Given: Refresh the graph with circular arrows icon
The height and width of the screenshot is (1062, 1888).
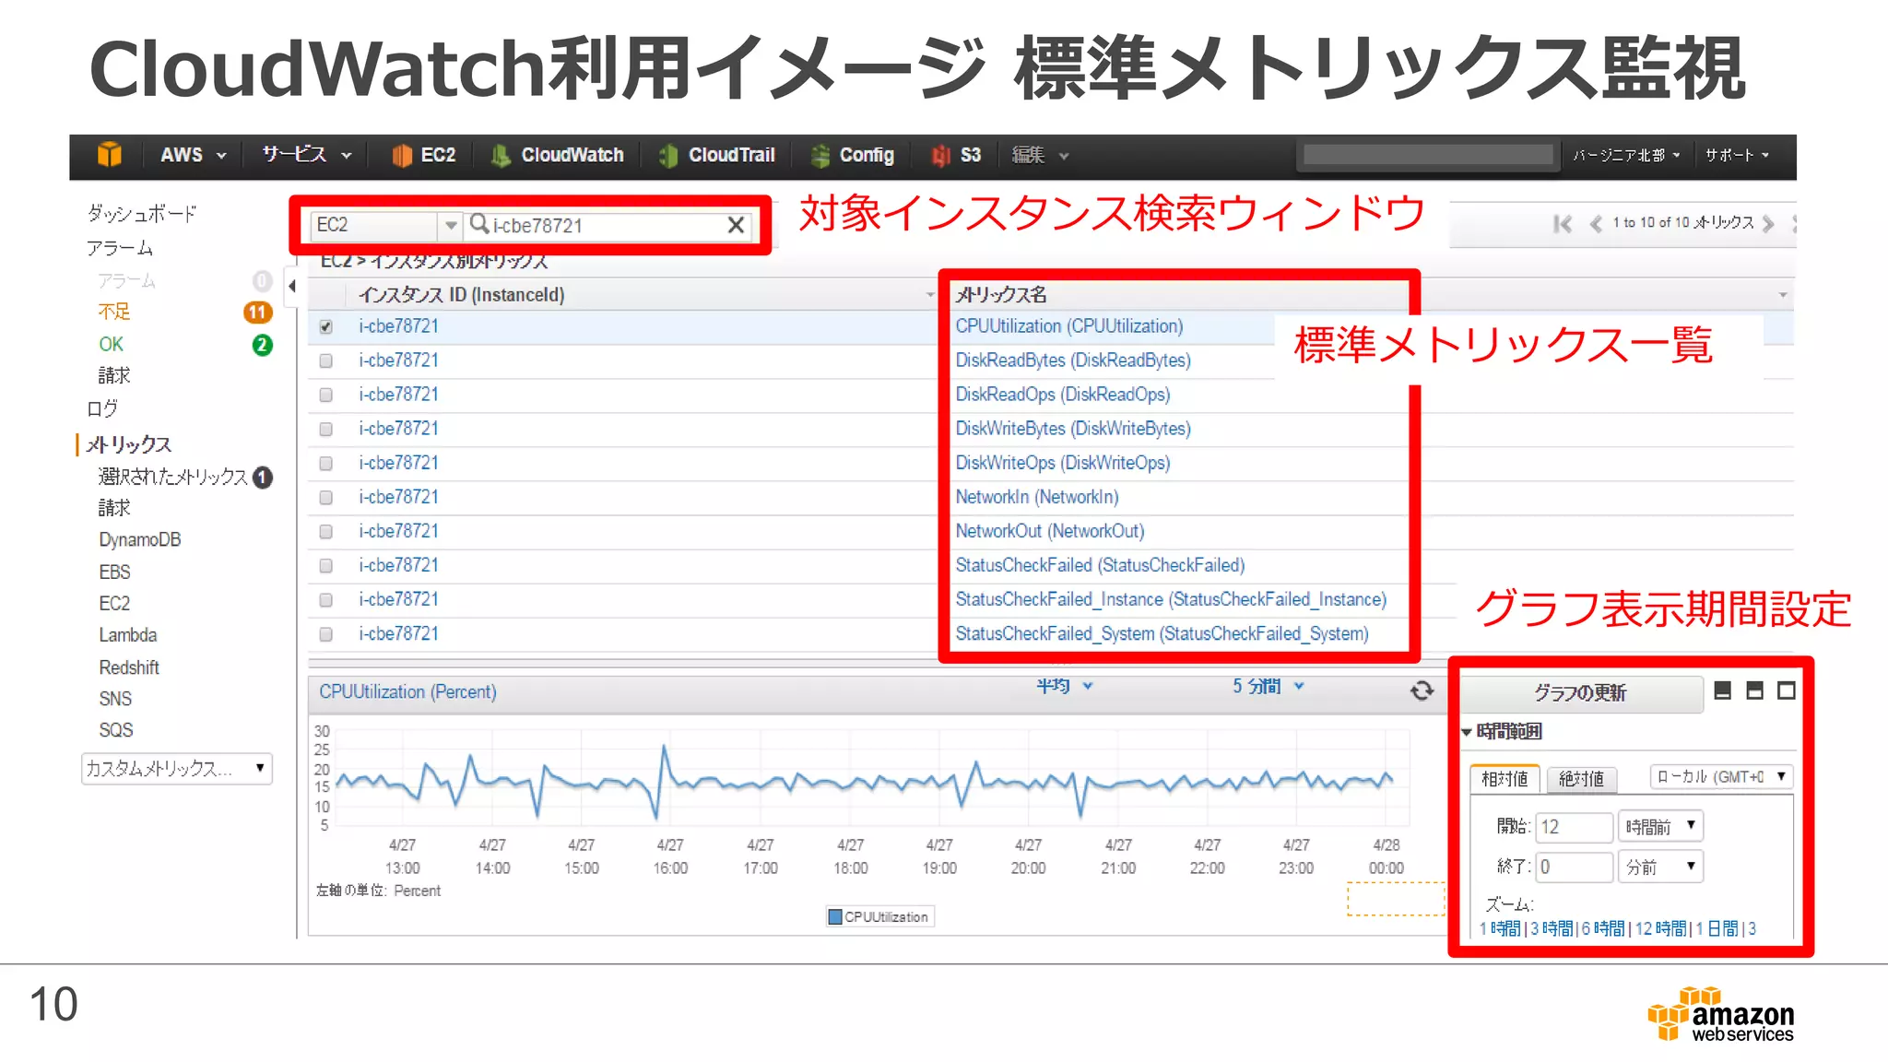Looking at the screenshot, I should tap(1422, 690).
